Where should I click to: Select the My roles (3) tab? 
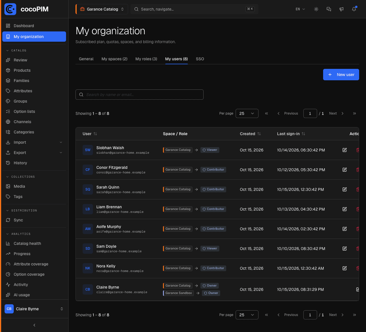(x=146, y=59)
